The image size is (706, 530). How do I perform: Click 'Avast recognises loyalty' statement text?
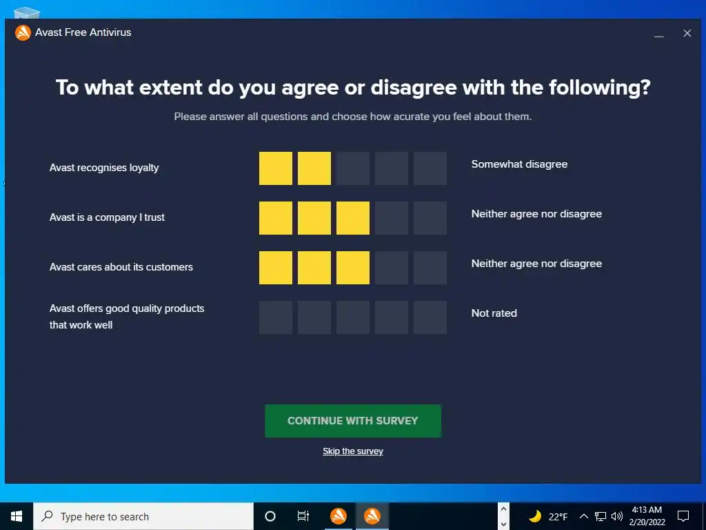click(104, 168)
